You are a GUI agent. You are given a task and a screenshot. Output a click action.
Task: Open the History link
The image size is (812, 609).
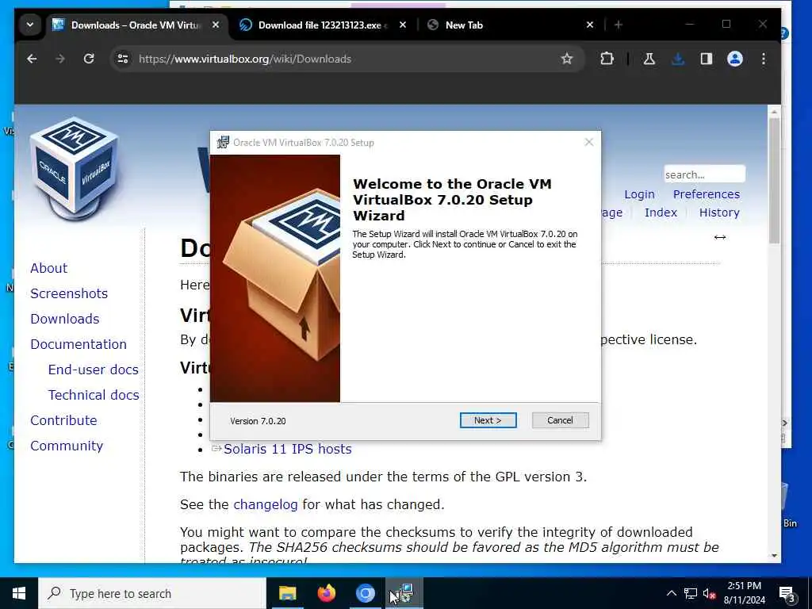point(718,213)
